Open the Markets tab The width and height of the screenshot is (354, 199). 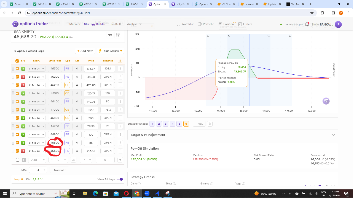(75, 24)
